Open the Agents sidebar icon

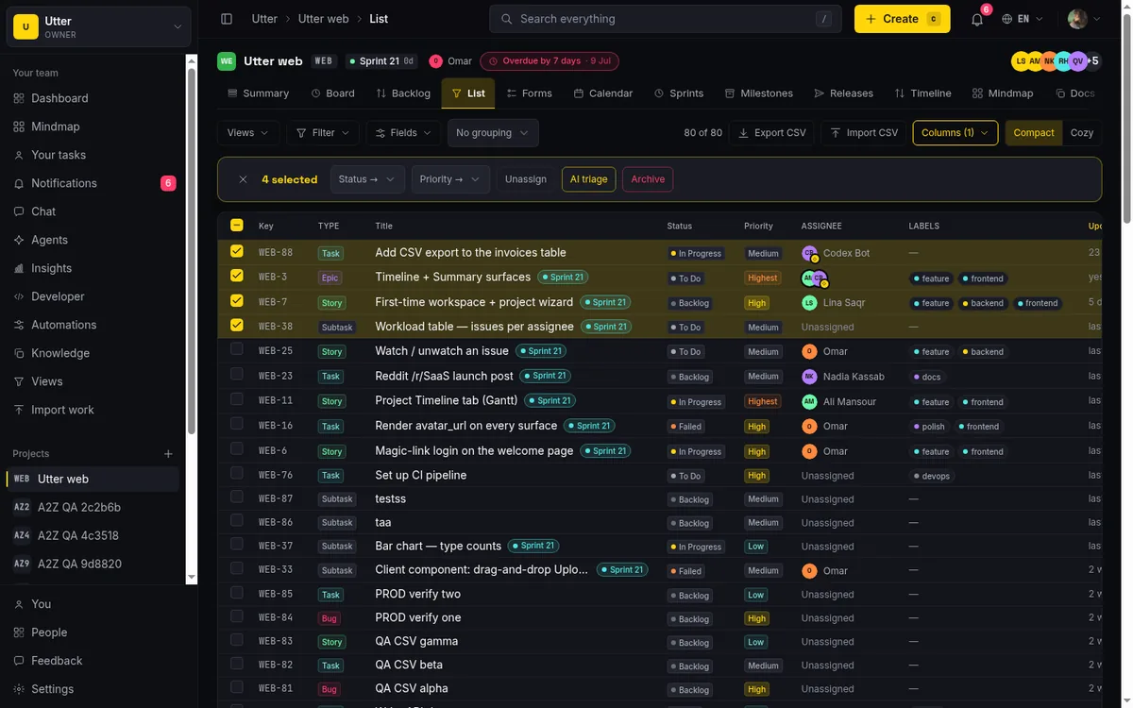pyautogui.click(x=19, y=240)
